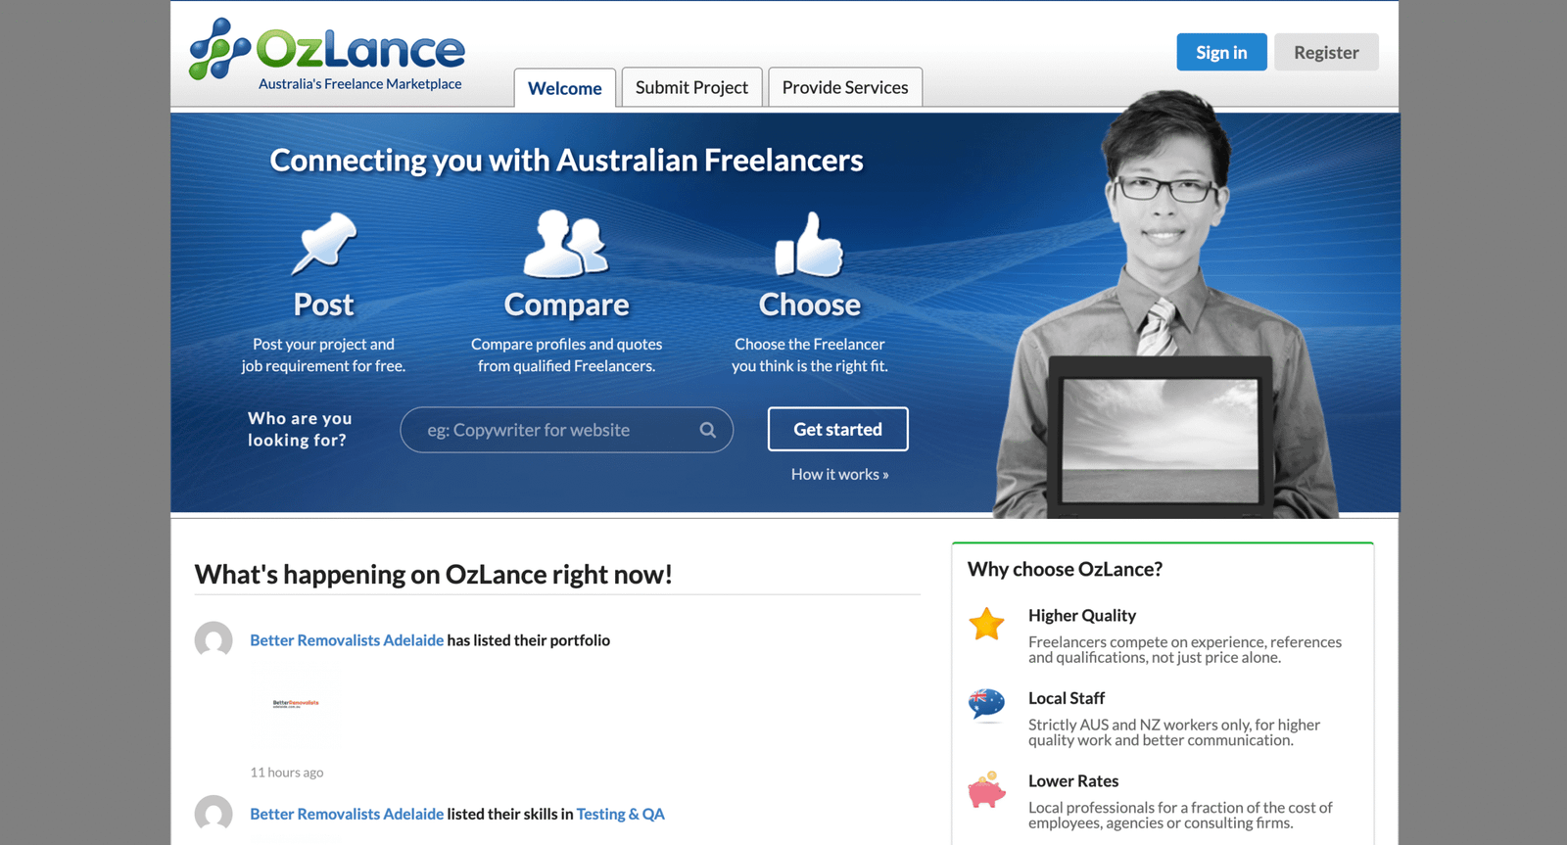
Task: Click the Choose heading
Action: coord(809,305)
